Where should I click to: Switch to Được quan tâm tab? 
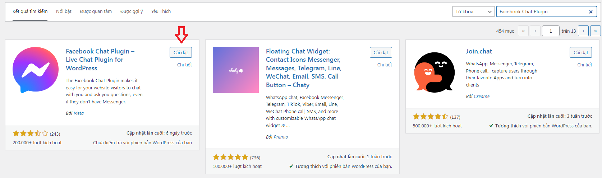(x=96, y=11)
